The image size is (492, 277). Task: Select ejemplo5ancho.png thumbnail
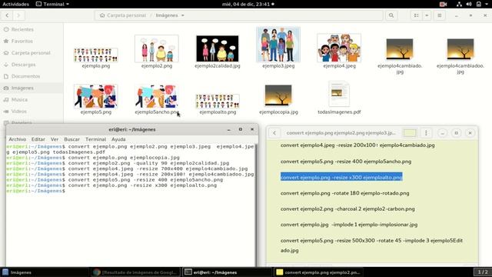tap(157, 96)
